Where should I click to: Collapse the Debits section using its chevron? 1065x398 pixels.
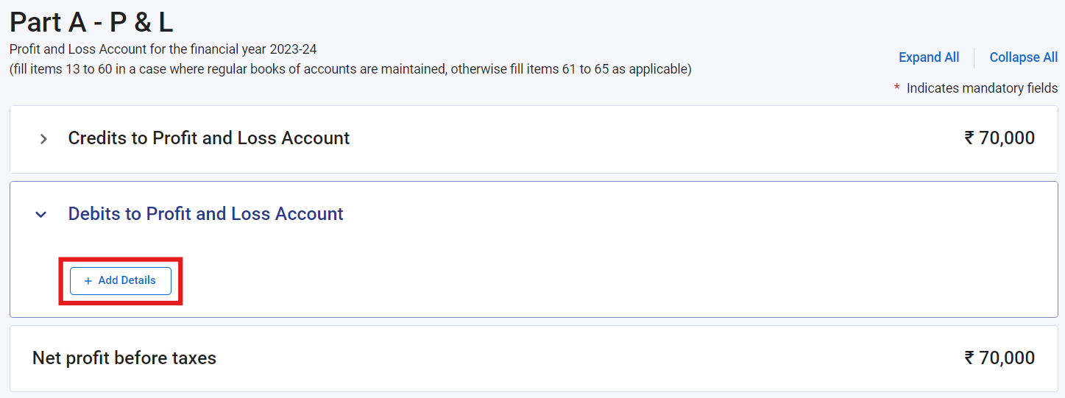pyautogui.click(x=41, y=214)
